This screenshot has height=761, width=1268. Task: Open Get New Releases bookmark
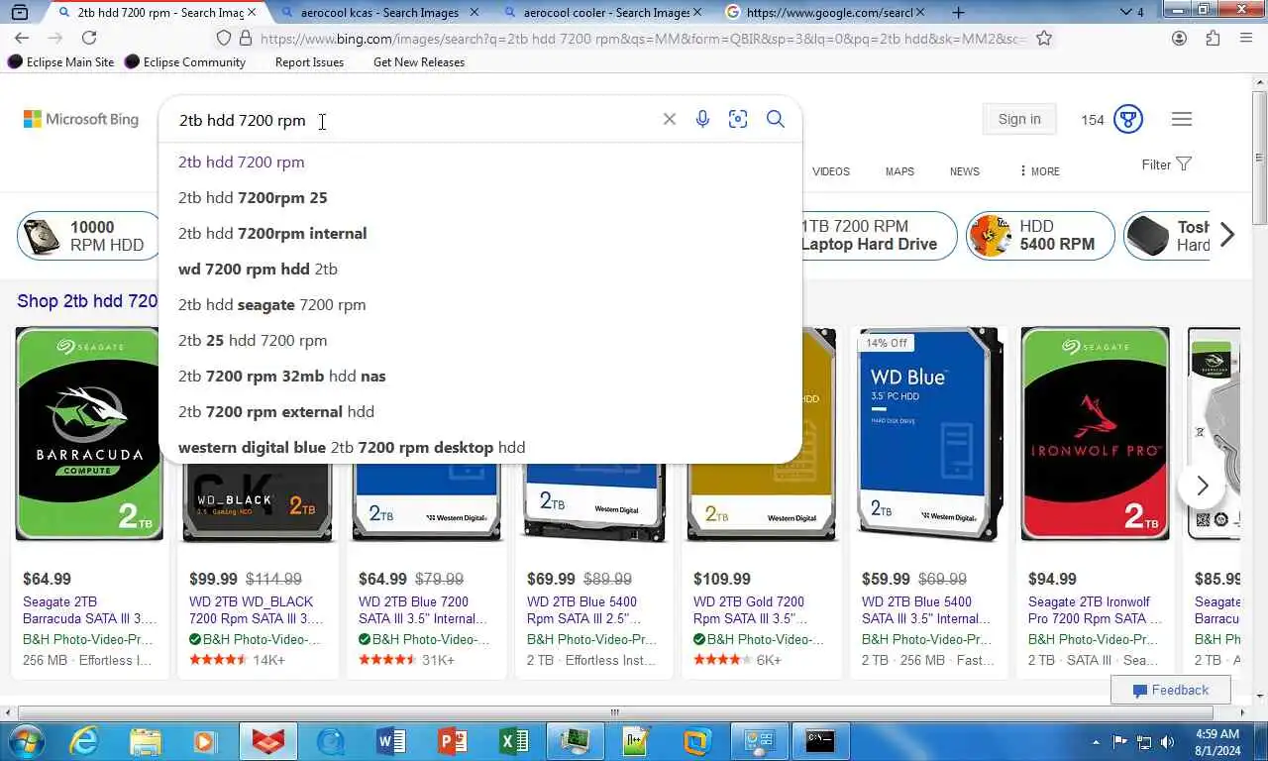pos(419,61)
